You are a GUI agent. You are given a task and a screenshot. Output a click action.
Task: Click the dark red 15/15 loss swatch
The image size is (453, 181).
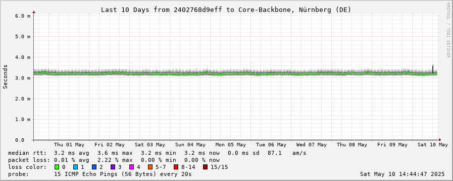(x=205, y=167)
